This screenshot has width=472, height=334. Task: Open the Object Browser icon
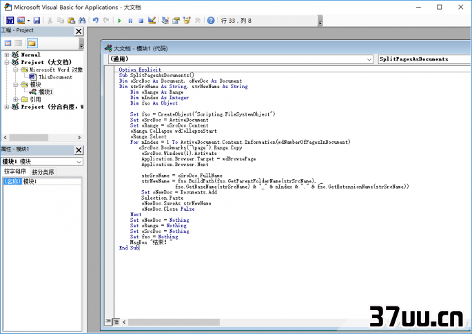(187, 21)
